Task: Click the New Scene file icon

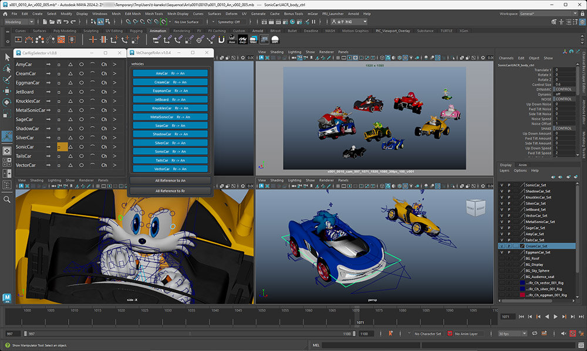Action: tap(45, 22)
